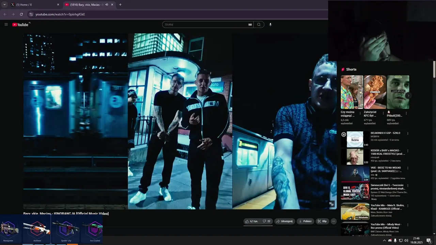Click the page vertical scrollbar thumb

coord(434,70)
